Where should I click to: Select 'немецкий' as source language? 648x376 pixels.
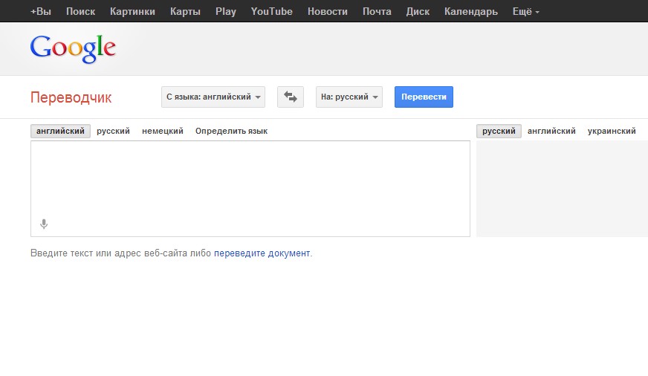(163, 131)
